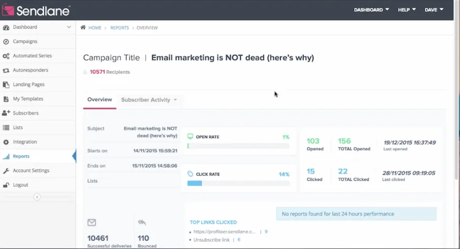The image size is (460, 249).
Task: Open the profiteer.sendlane top link
Action: 224,232
